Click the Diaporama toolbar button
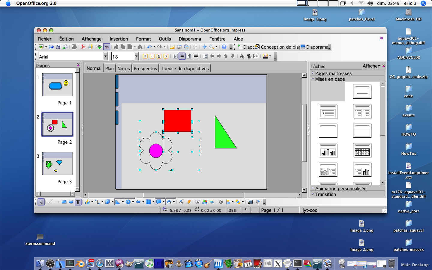Image resolution: width=432 pixels, height=270 pixels. tap(315, 47)
